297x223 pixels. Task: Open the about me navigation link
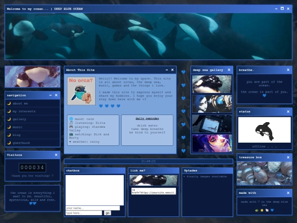[20, 104]
